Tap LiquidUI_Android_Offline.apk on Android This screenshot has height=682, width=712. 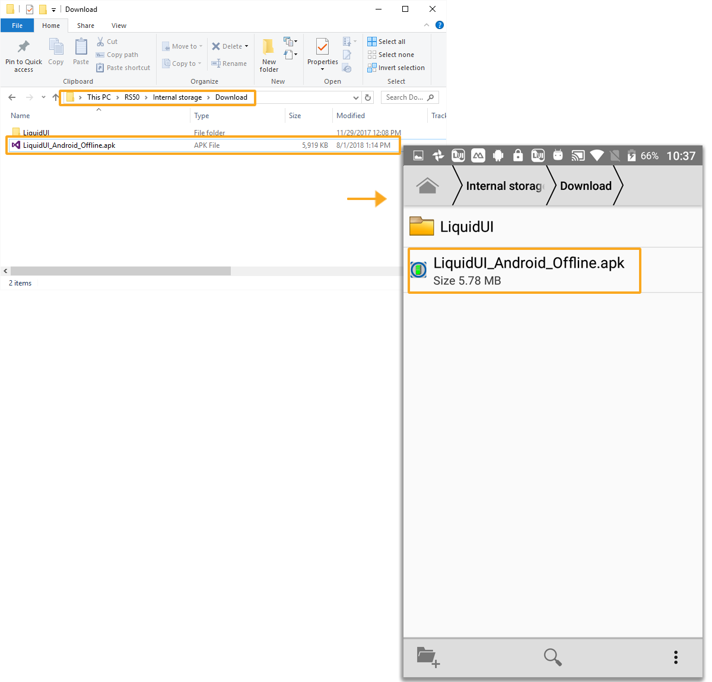pyautogui.click(x=553, y=271)
